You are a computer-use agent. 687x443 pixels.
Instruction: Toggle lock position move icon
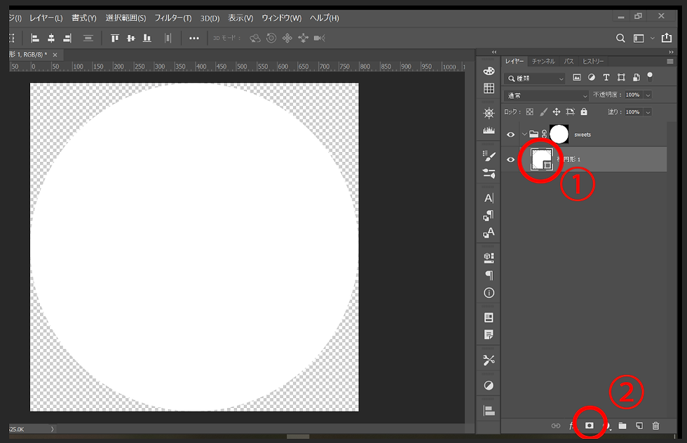(x=556, y=111)
